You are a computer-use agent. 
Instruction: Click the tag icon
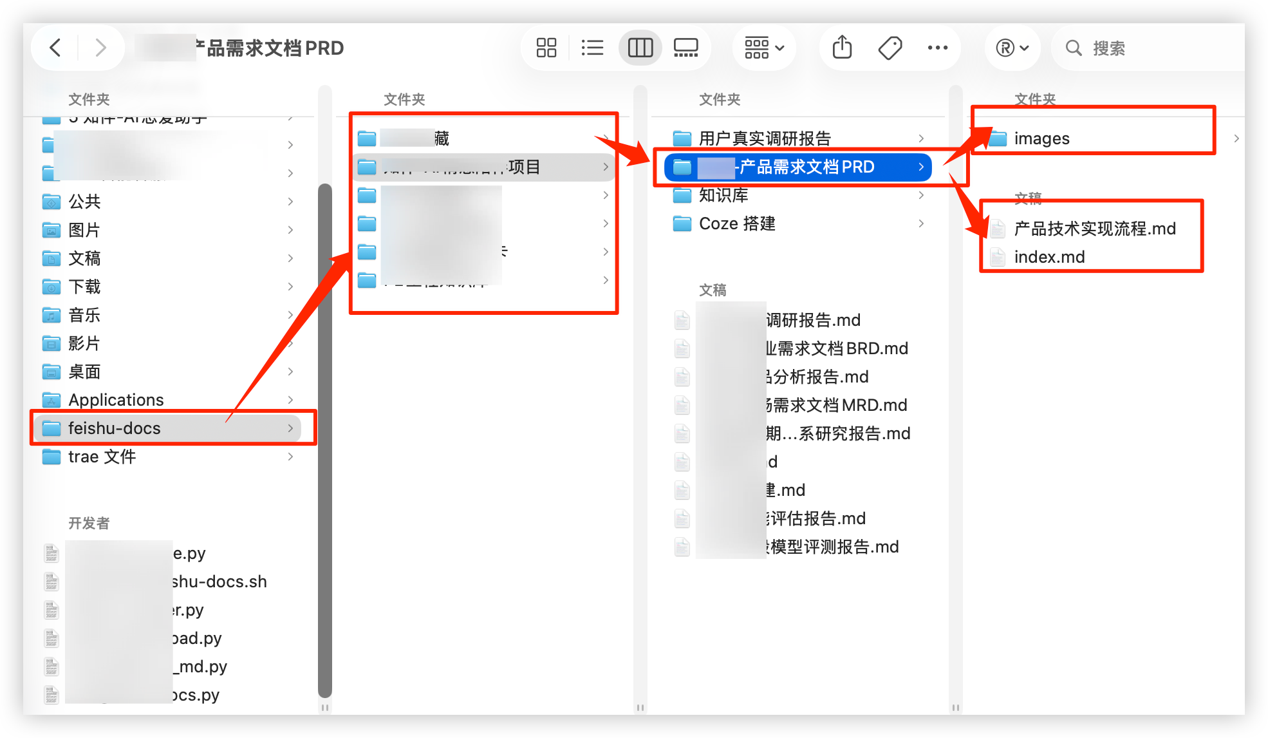890,48
